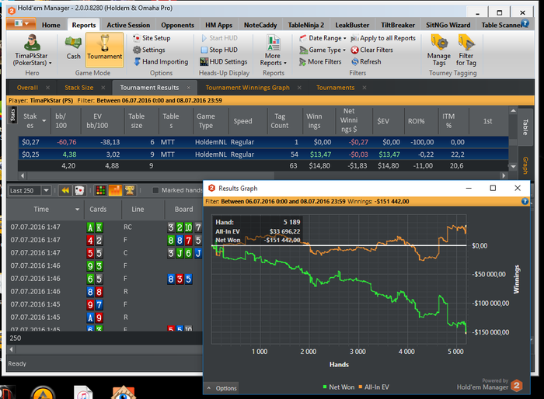Go to the Opponents tab
The height and width of the screenshot is (399, 544).
coord(178,25)
